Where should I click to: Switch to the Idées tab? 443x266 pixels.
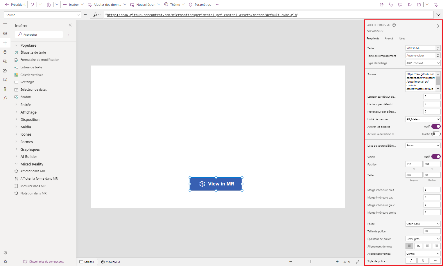click(402, 39)
